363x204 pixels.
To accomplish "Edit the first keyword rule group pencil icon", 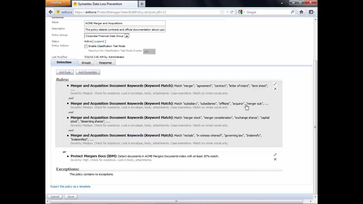I will pyautogui.click(x=275, y=84).
